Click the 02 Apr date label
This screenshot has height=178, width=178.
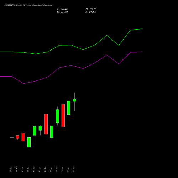pyautogui.click(x=28, y=169)
